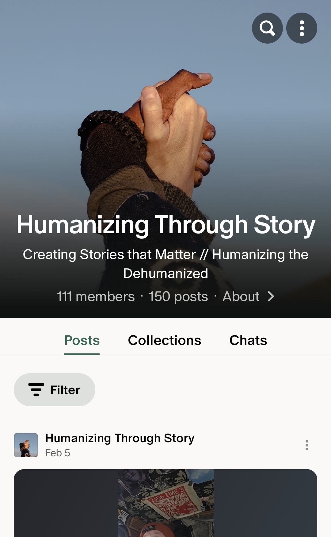Open the post's image thumbnail
This screenshot has width=331, height=537.
pyautogui.click(x=165, y=503)
